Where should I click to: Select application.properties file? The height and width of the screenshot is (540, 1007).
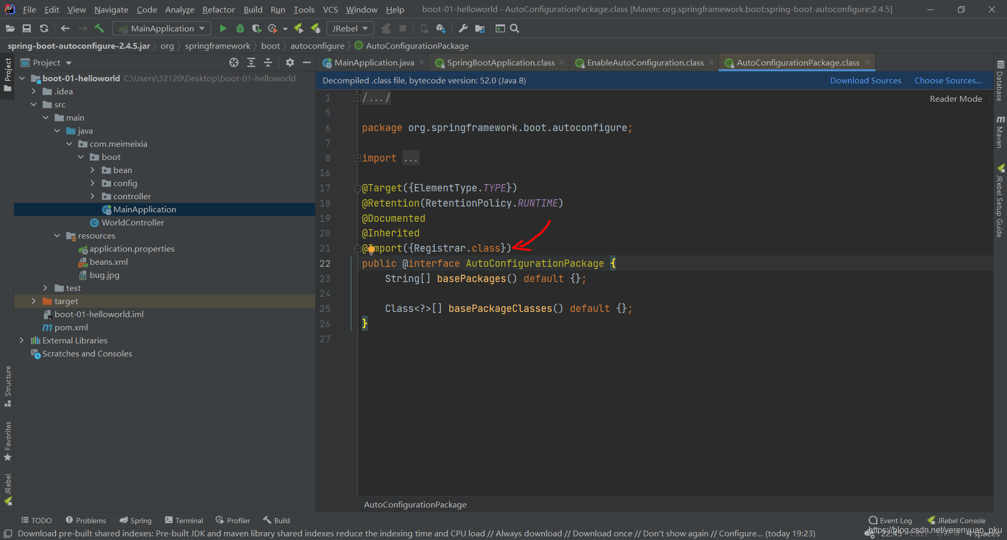coord(132,249)
